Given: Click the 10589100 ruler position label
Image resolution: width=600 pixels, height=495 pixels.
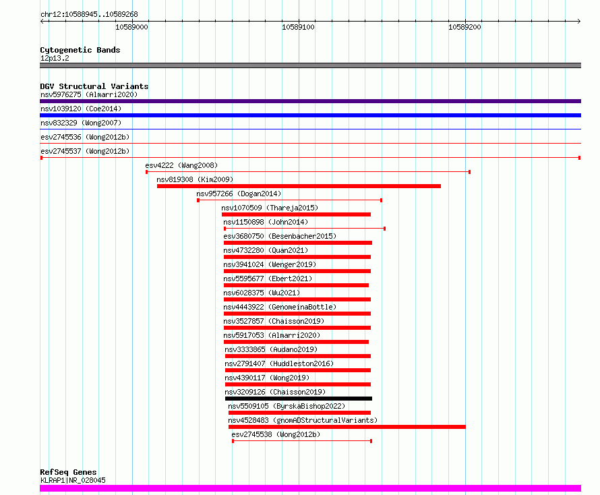Looking at the screenshot, I should pyautogui.click(x=298, y=27).
